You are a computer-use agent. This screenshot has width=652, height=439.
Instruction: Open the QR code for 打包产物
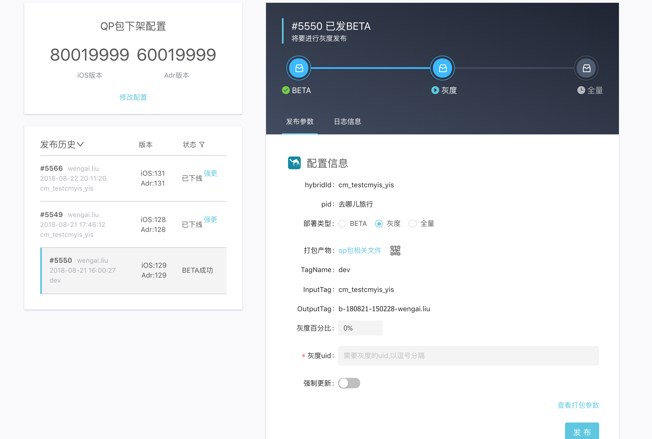(x=395, y=251)
